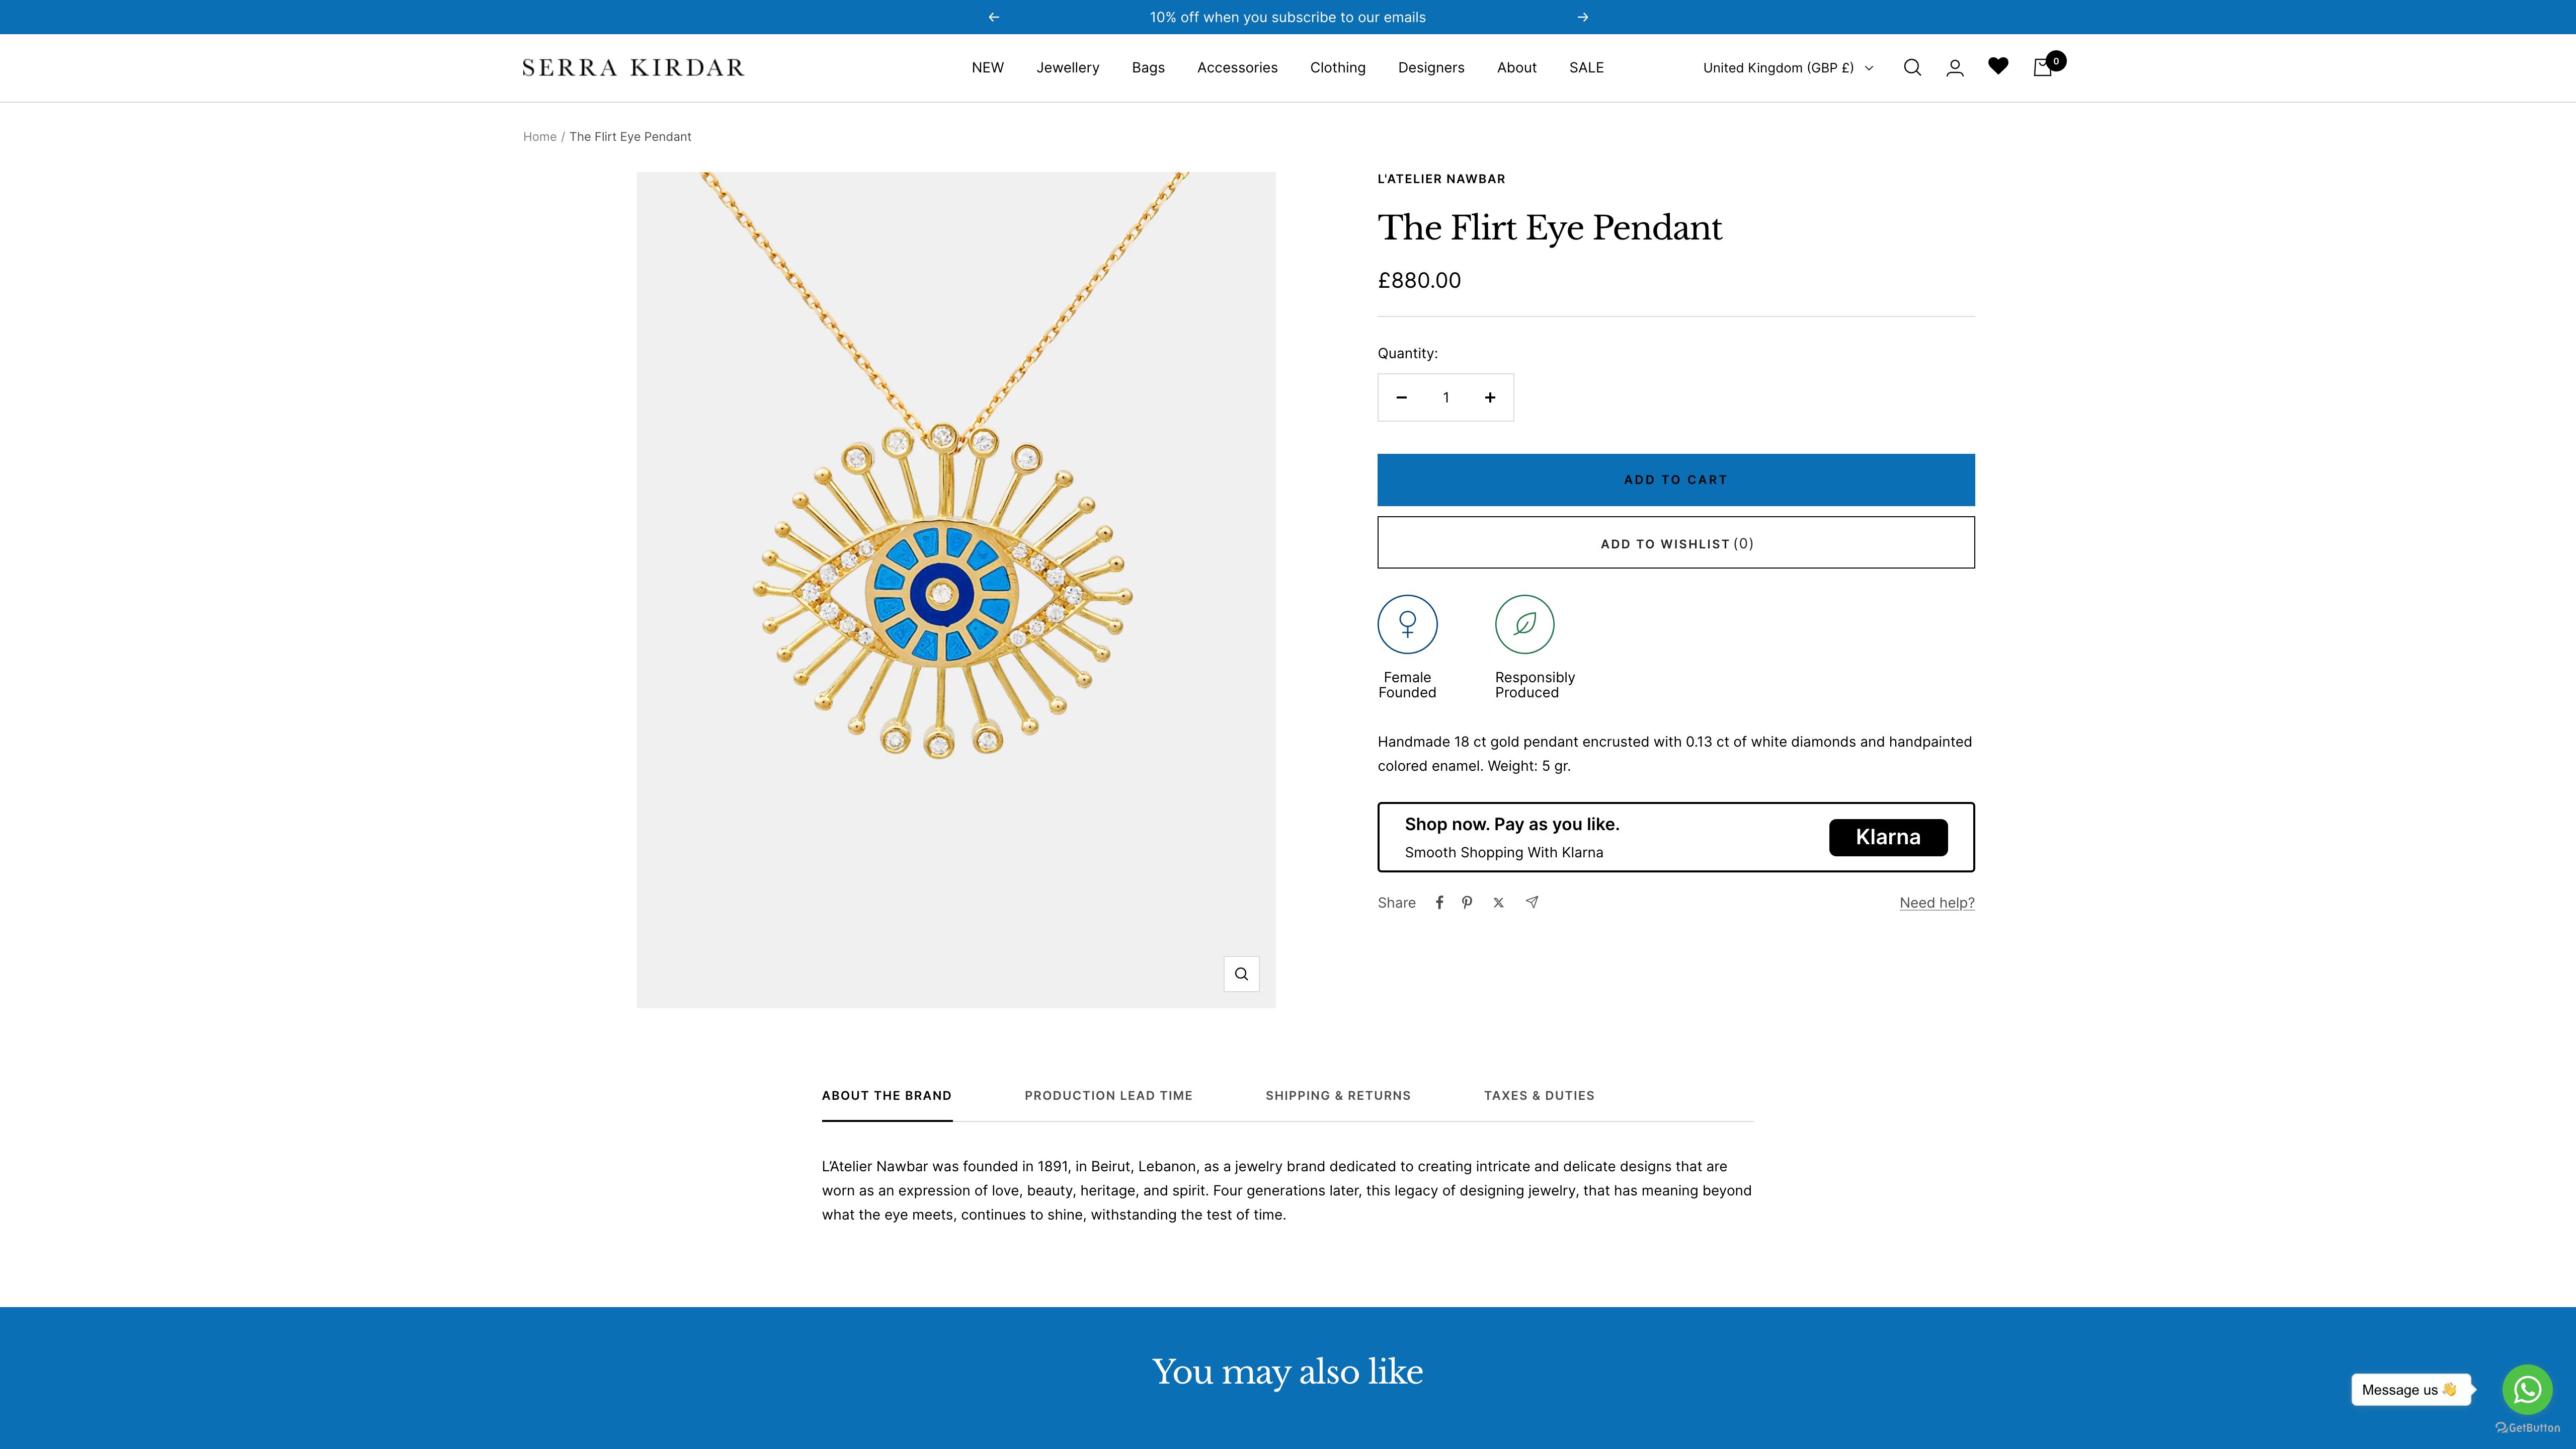Share product on Pinterest icon
This screenshot has width=2576, height=1449.
coord(1467,902)
